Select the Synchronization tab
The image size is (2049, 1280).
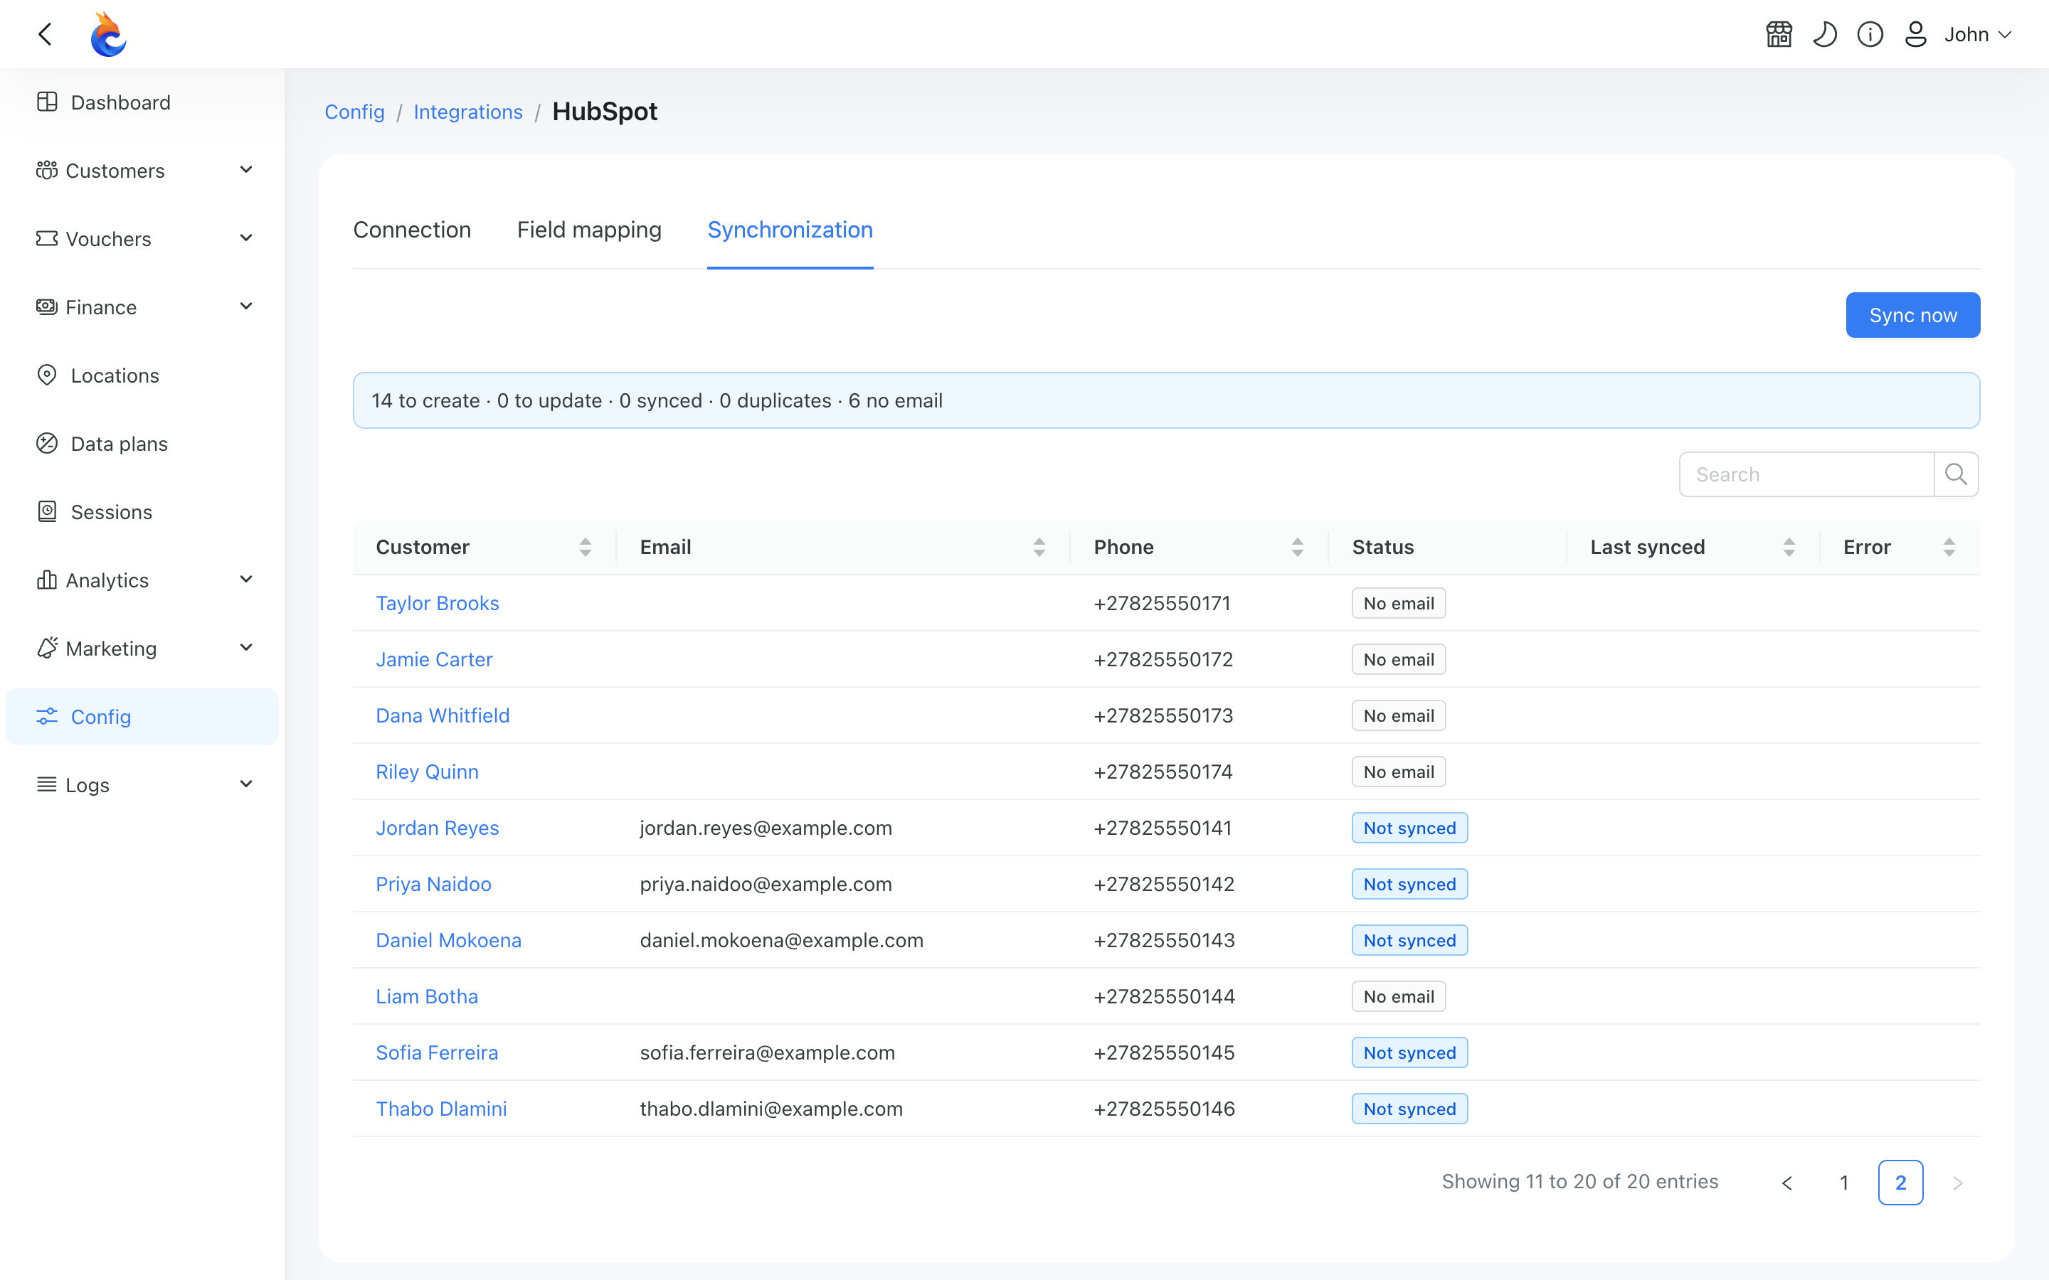[790, 230]
